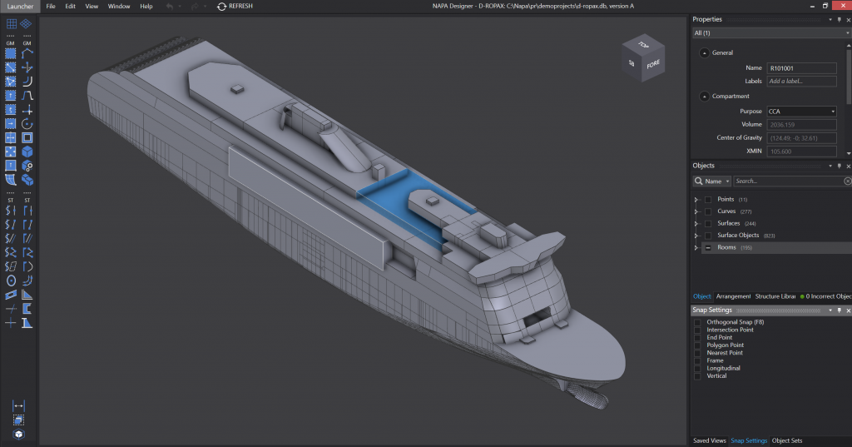
Task: Check the Surfaces visibility checkbox
Action: point(708,223)
